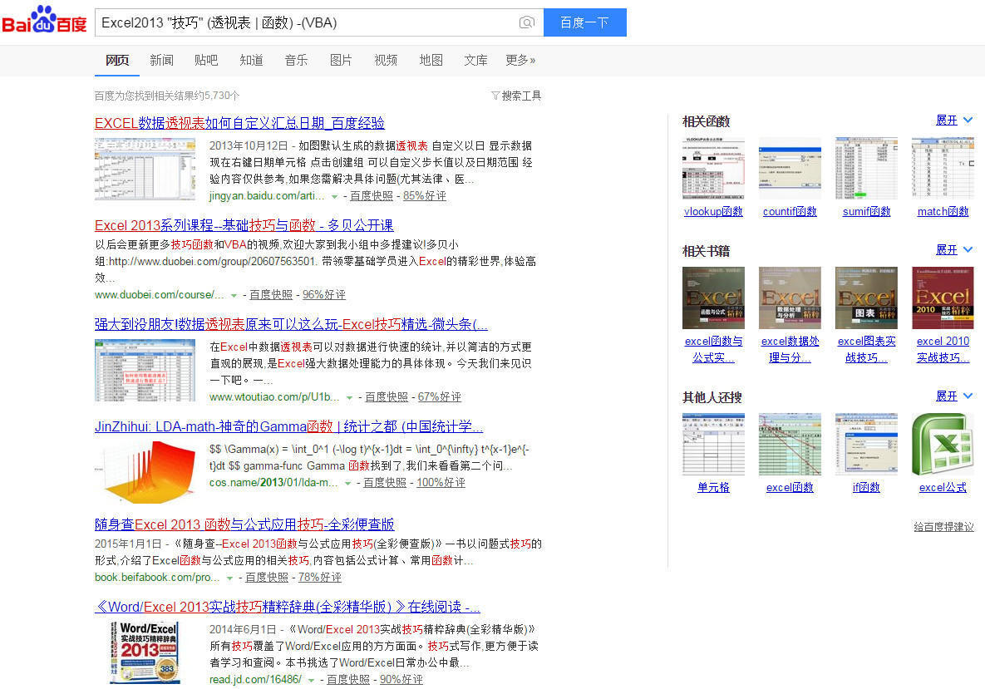
Task: Open result EXCEL数据透视表如何自定义汇总日期
Action: pos(239,123)
